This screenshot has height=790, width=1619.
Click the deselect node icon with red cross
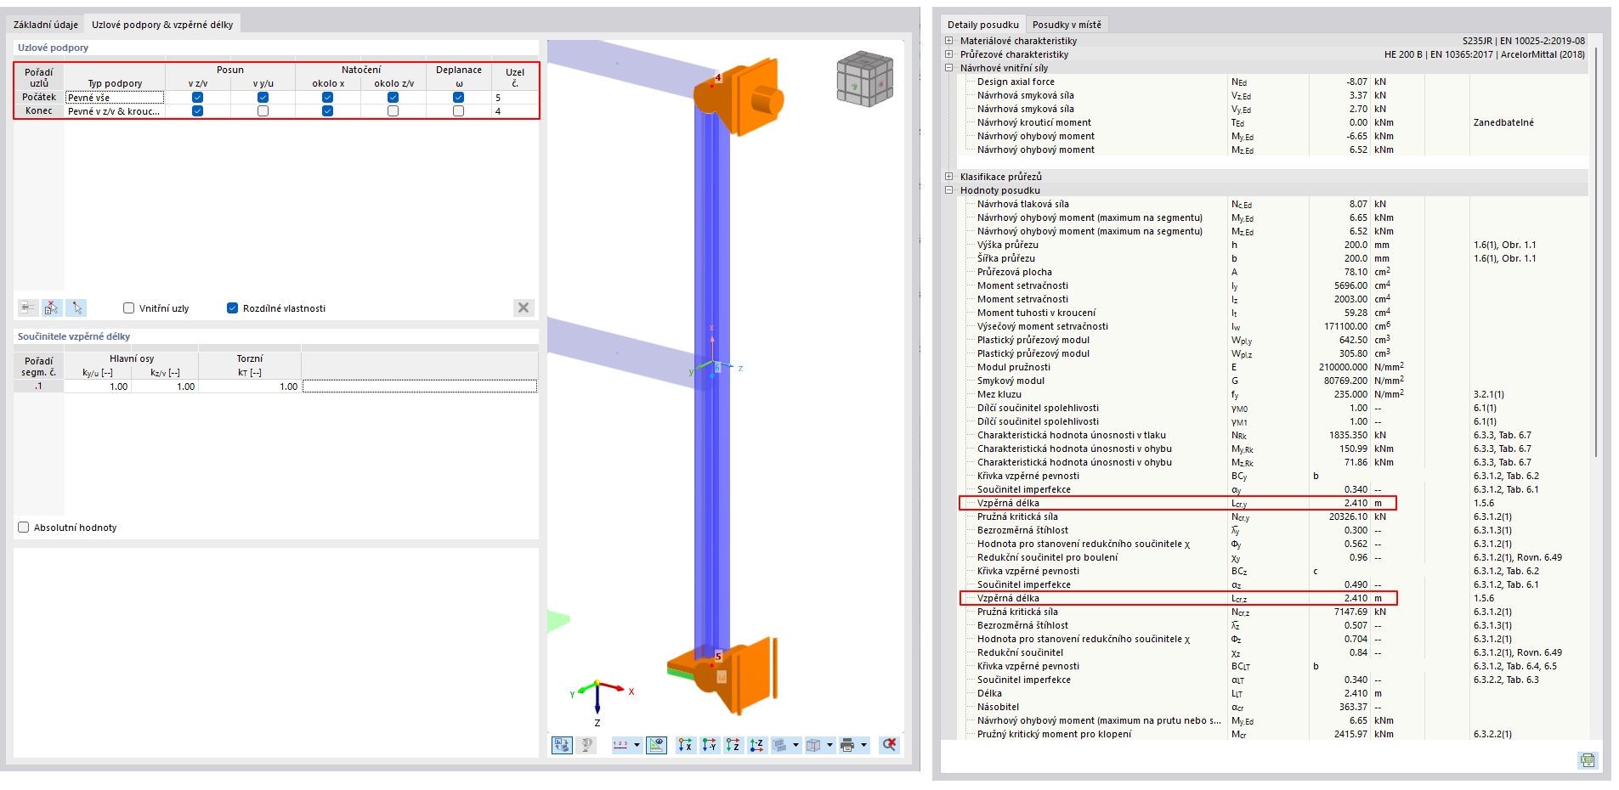click(52, 308)
